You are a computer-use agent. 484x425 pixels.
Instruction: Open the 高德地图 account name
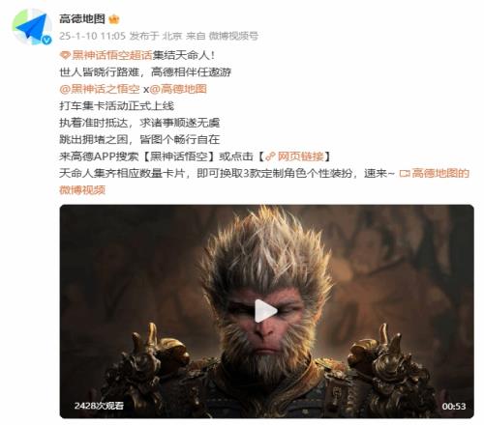click(x=82, y=19)
